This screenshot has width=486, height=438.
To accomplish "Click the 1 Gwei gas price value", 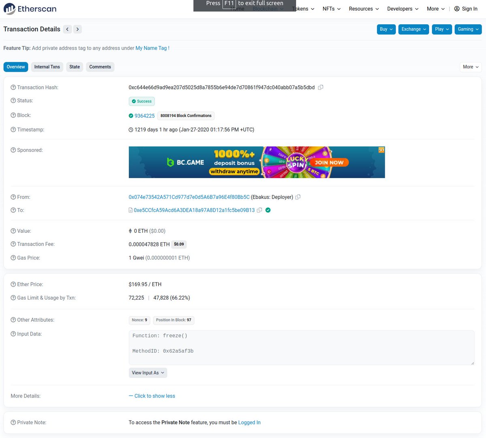I will click(x=136, y=258).
